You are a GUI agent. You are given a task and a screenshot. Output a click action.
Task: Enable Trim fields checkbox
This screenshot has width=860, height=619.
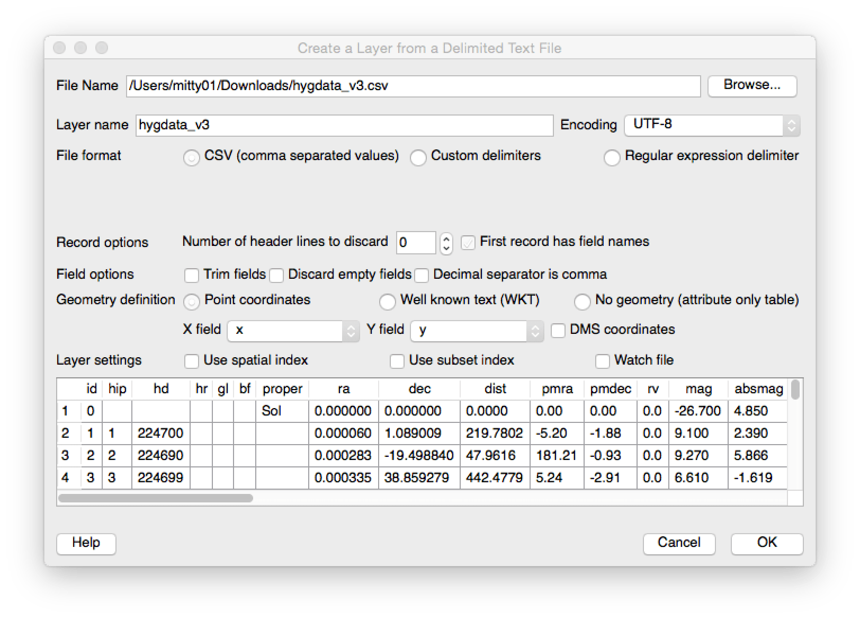(191, 275)
